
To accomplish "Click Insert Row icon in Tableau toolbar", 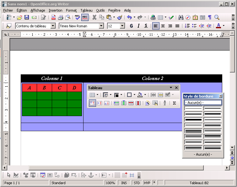I will pyautogui.click(x=116, y=103).
